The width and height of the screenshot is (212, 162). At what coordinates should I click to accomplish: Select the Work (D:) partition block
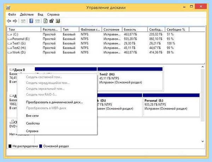click(x=120, y=105)
